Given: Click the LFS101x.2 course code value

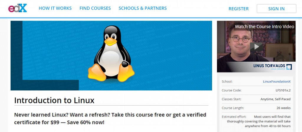Looking at the screenshot, I should pos(283,90).
